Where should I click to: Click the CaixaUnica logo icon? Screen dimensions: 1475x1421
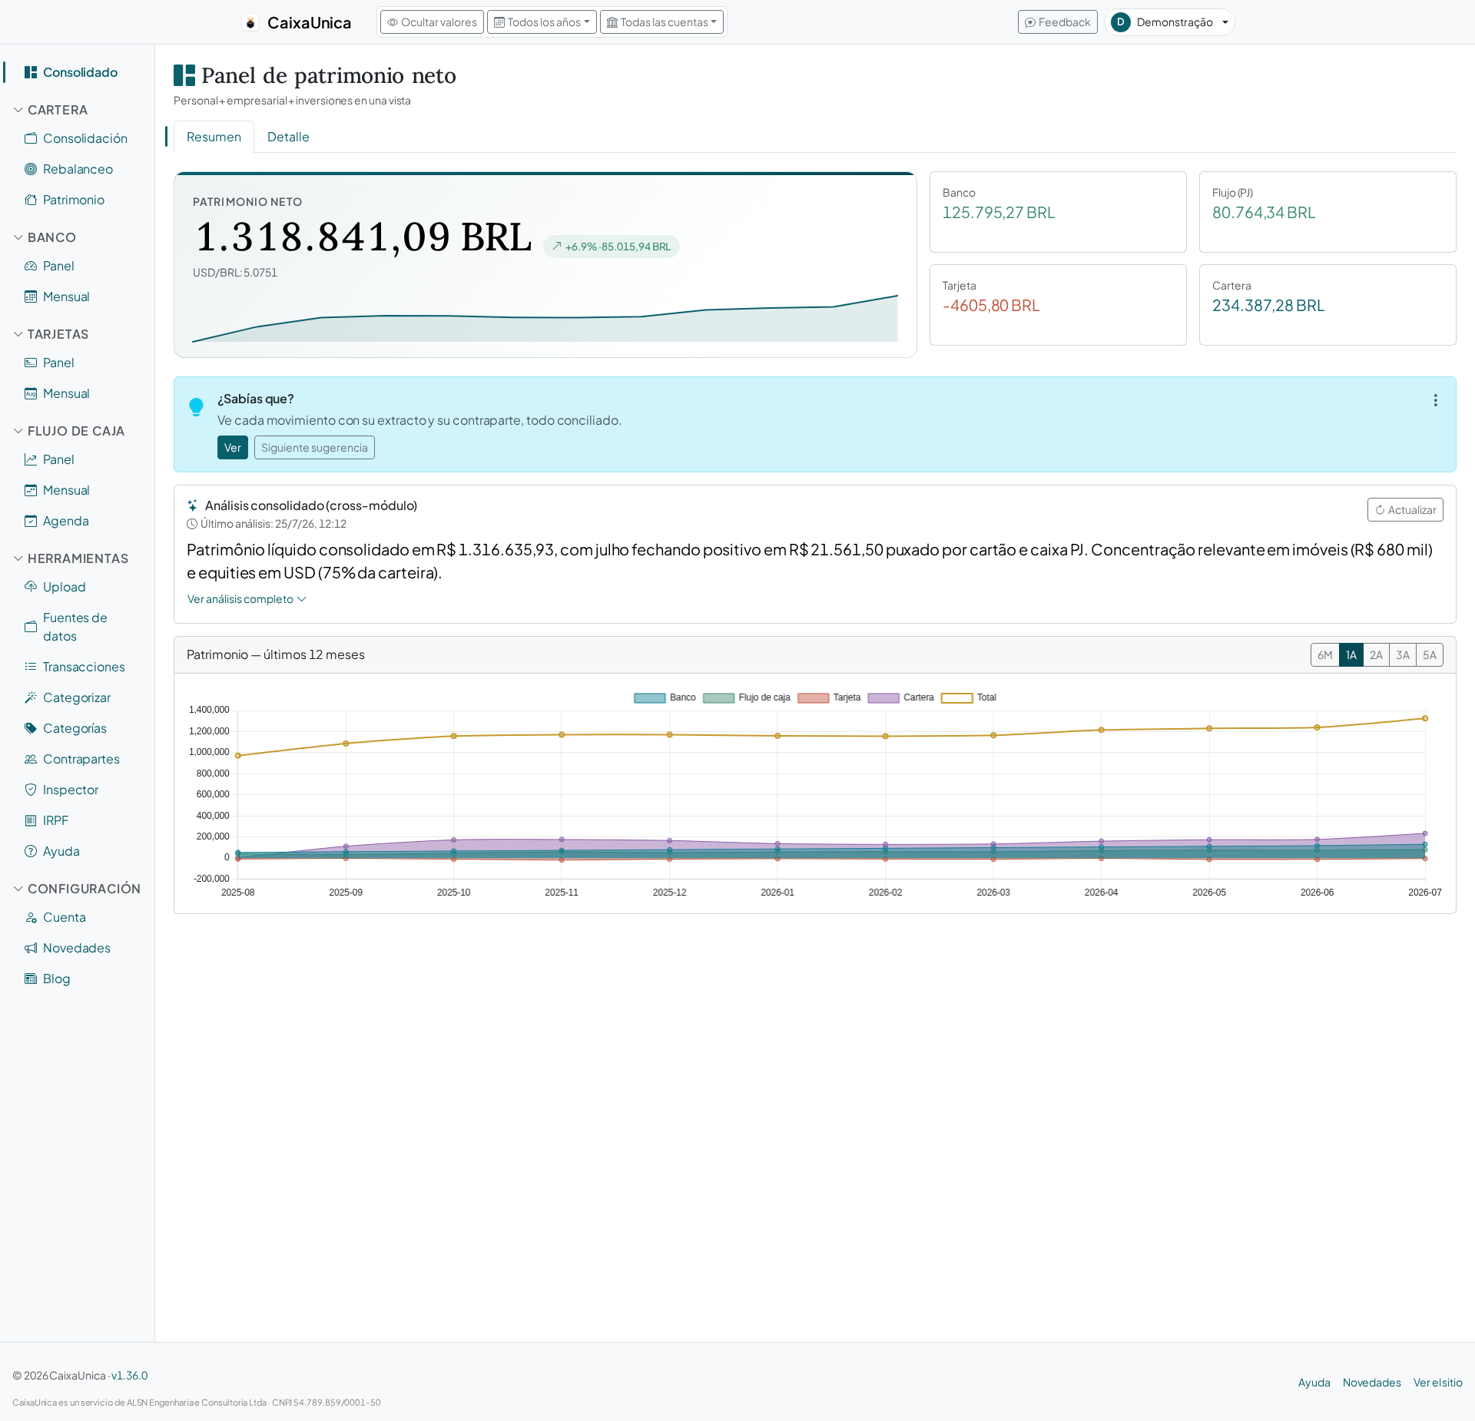(x=250, y=23)
